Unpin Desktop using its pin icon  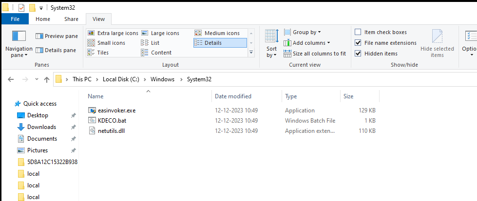[x=73, y=115]
